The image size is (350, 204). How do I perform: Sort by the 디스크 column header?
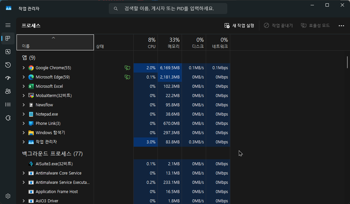pos(194,42)
